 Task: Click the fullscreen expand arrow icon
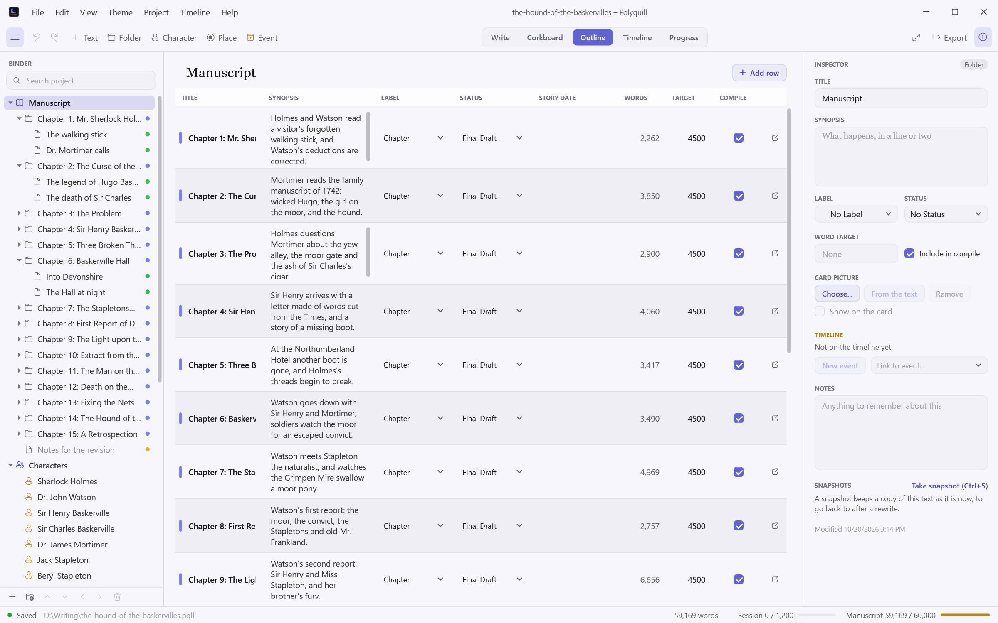[x=916, y=38]
